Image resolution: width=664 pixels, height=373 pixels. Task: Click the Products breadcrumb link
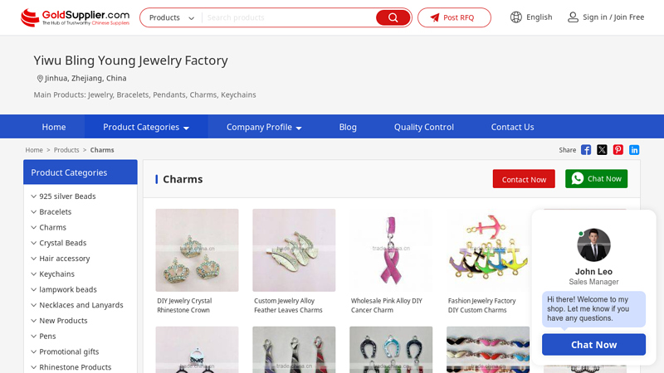[x=66, y=150]
